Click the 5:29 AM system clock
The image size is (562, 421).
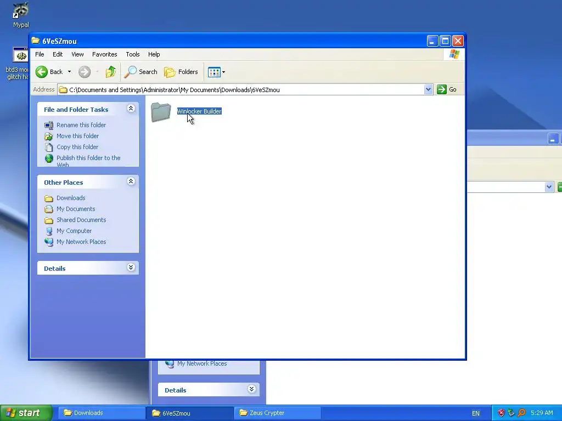pos(542,413)
